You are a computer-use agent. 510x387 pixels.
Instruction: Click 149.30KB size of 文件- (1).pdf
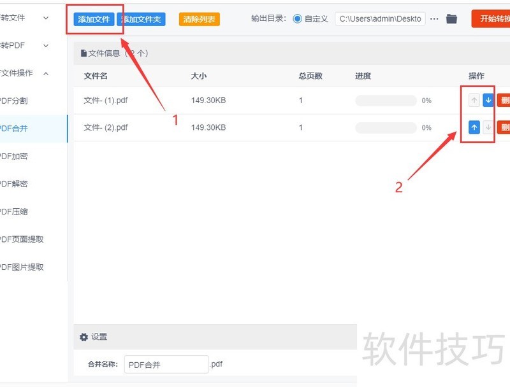click(208, 101)
